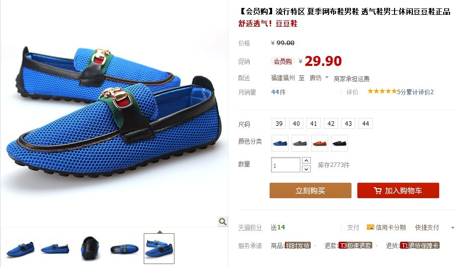The height and width of the screenshot is (267, 457).
Task: Open the 廊坊 delivery destination dropdown
Action: [319, 78]
